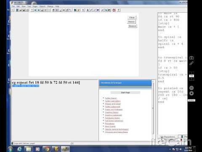This screenshot has width=202, height=152.
Task: Switch to the Procedures tab
Action: (168, 137)
